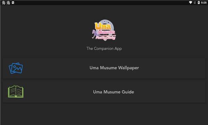
Task: Tap empty right side of Guide card
Action: click(x=172, y=92)
